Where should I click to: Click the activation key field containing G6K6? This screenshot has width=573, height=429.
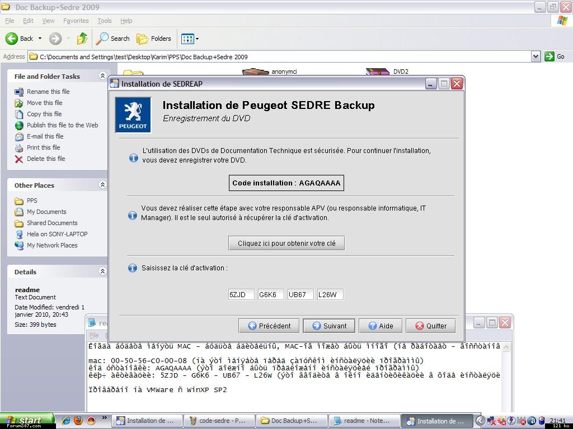click(x=271, y=294)
